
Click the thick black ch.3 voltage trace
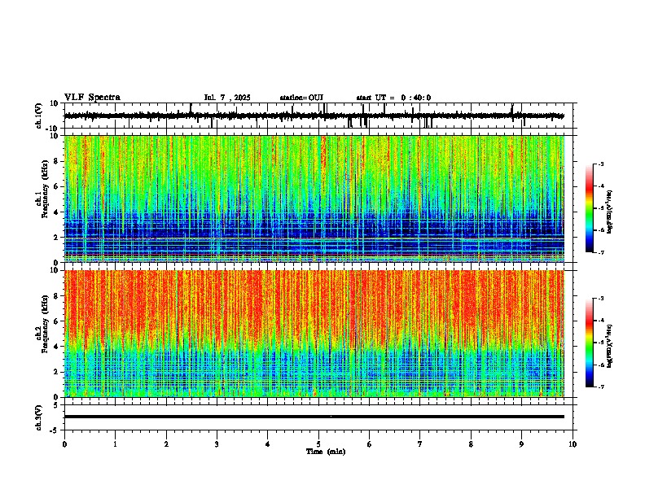coord(314,417)
